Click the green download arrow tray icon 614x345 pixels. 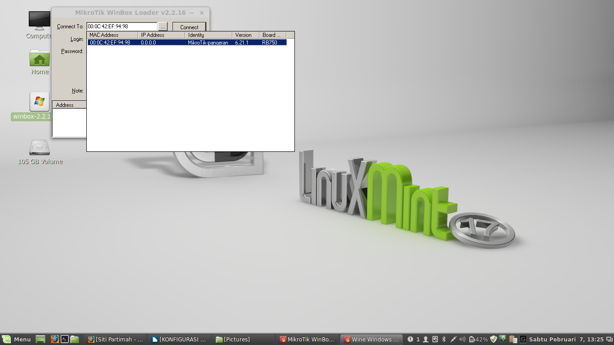[503, 338]
